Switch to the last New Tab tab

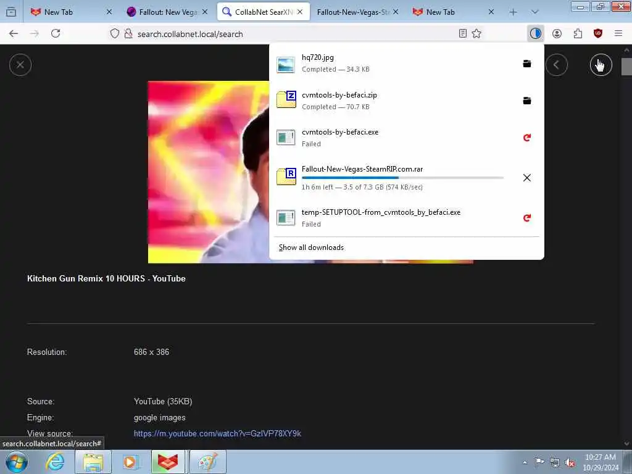click(x=454, y=12)
